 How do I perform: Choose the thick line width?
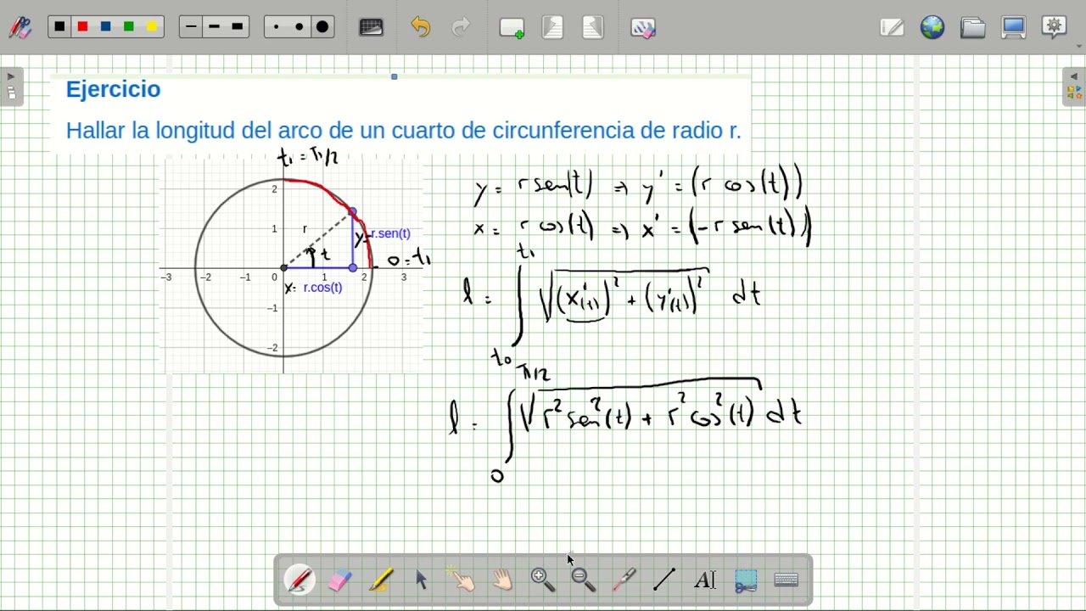click(238, 27)
